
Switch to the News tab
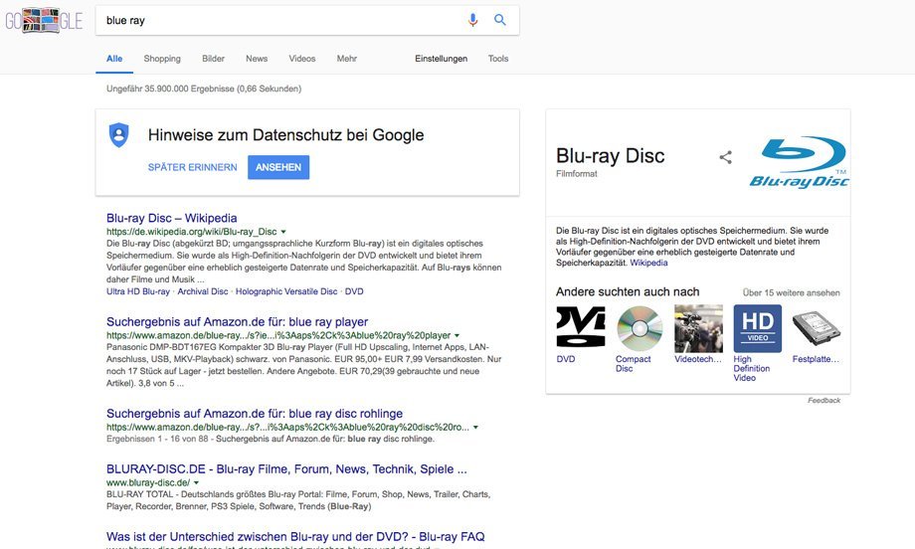(257, 59)
